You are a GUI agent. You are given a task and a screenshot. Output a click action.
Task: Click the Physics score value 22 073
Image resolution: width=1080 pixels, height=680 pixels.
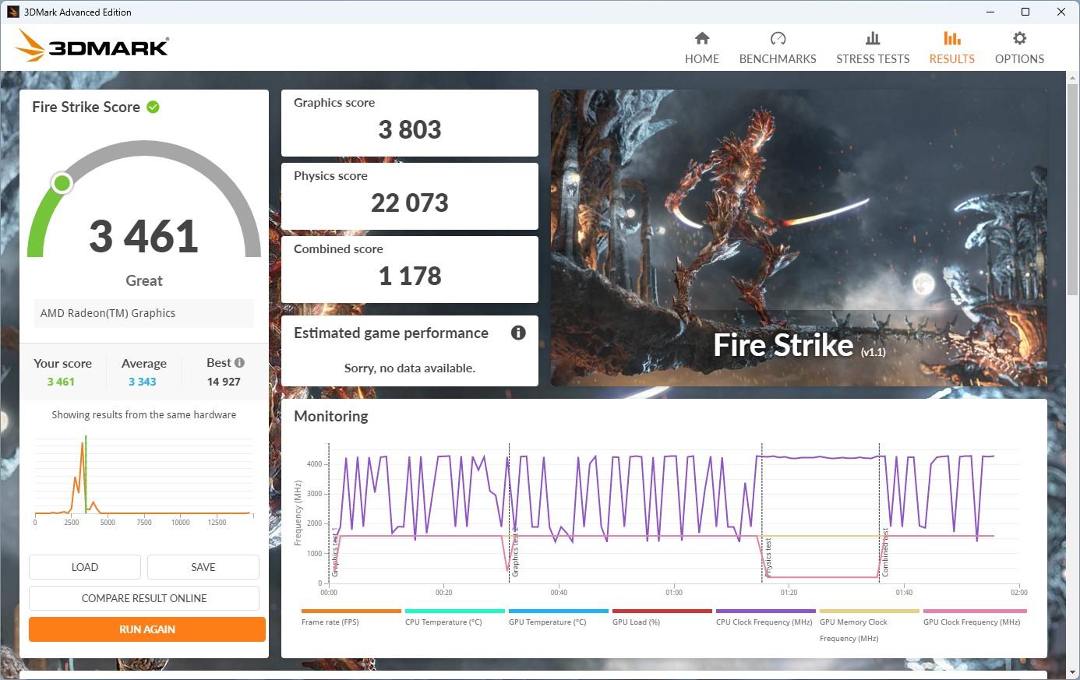pyautogui.click(x=410, y=203)
